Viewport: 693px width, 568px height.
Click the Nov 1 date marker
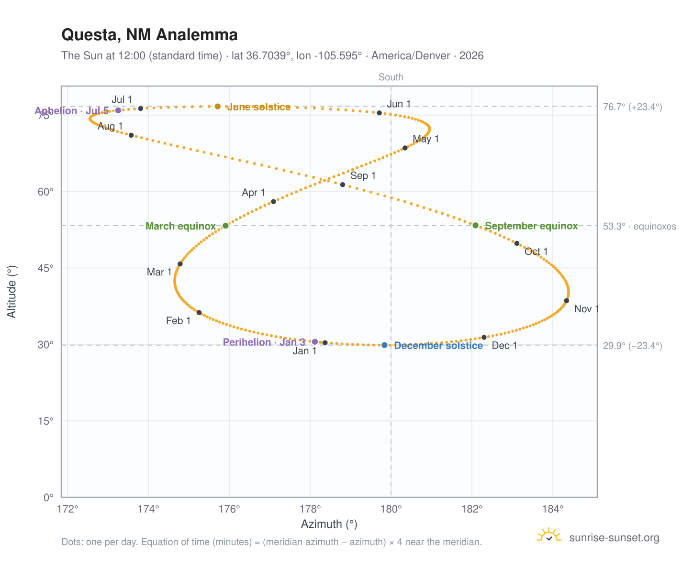[x=567, y=301]
